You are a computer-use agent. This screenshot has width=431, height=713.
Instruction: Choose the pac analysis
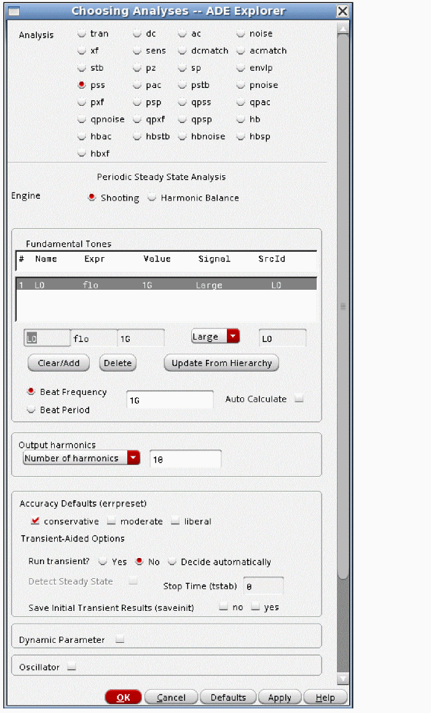pos(137,84)
